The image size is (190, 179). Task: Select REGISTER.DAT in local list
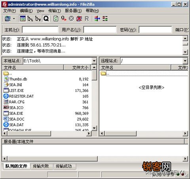19,96
